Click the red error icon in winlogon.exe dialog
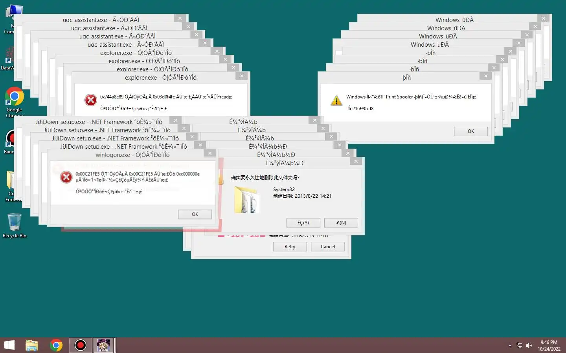Image resolution: width=566 pixels, height=353 pixels. point(66,177)
